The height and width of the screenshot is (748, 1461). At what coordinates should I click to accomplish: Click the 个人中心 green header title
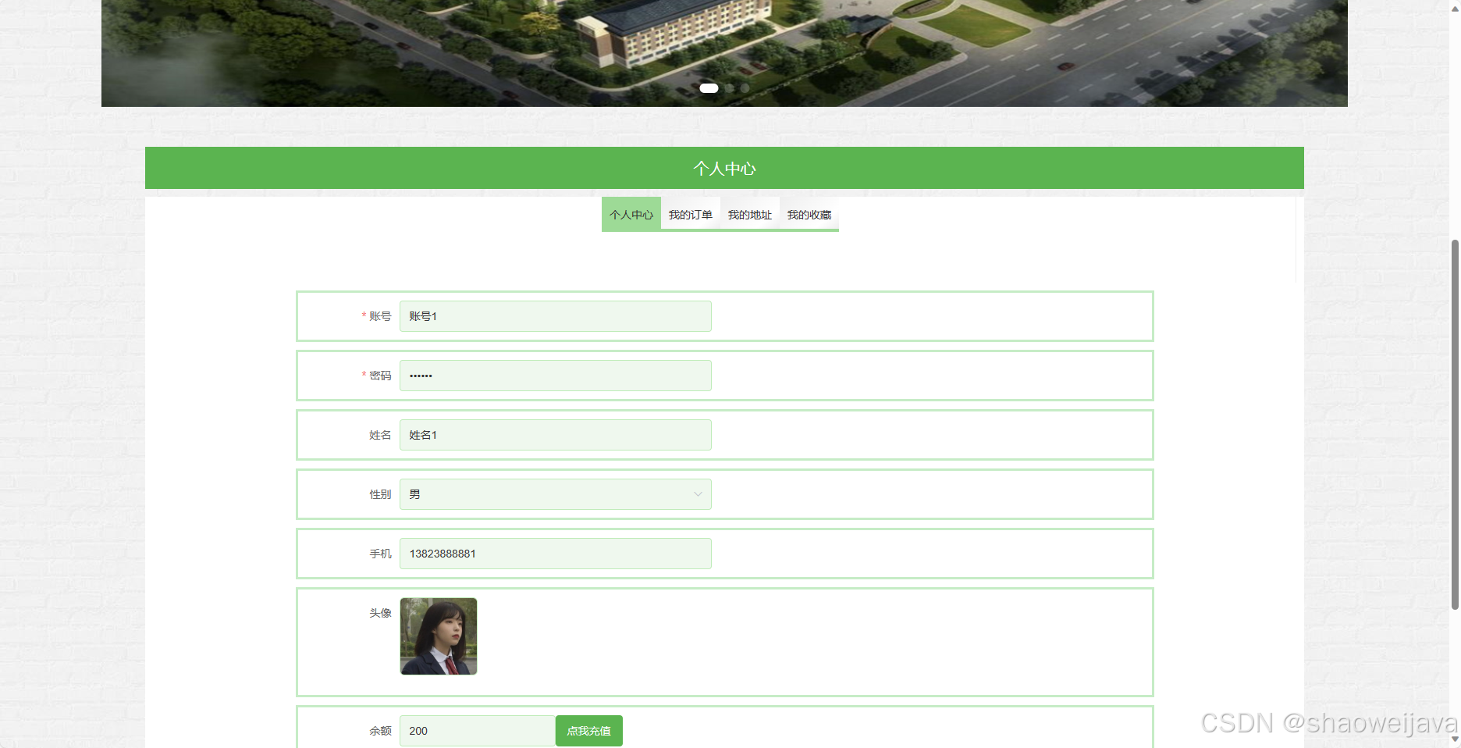tap(724, 169)
